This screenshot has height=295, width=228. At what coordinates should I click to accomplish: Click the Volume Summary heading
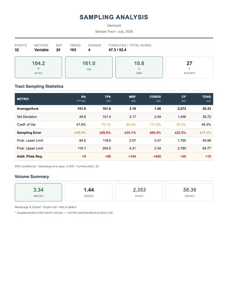coord(32,177)
